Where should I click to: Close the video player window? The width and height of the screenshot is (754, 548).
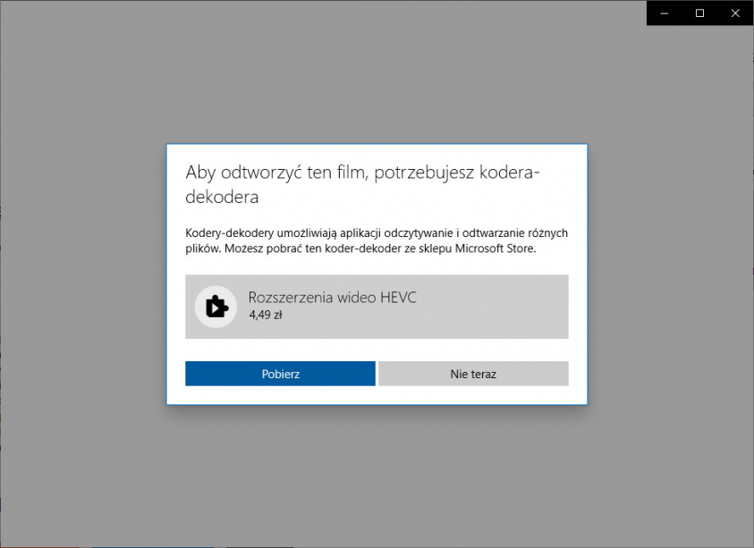tap(734, 13)
